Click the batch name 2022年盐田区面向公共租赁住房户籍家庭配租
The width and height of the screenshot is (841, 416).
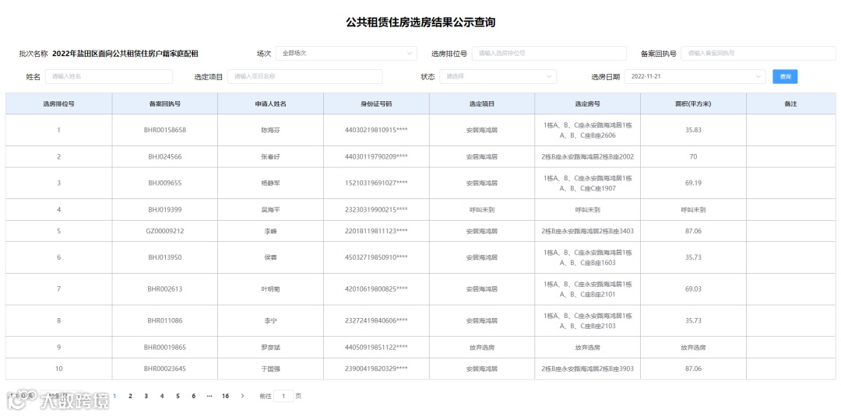pyautogui.click(x=125, y=54)
